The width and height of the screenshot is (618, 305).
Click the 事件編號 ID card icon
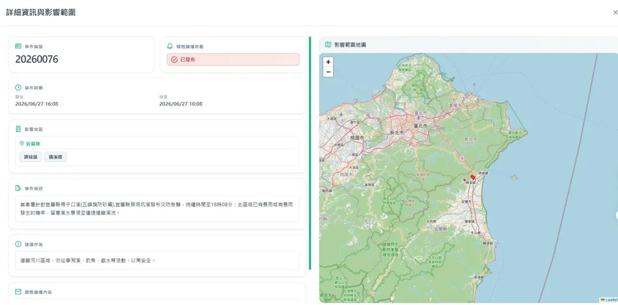click(x=18, y=46)
